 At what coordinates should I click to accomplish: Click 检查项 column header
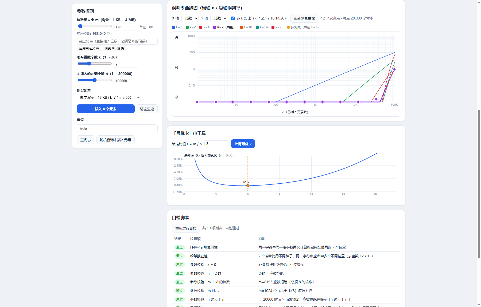point(195,239)
